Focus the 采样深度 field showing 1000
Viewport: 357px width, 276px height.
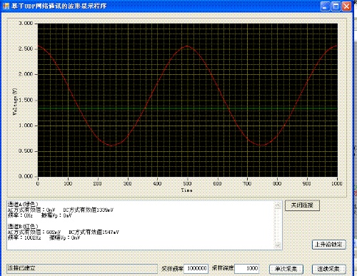coord(247,269)
